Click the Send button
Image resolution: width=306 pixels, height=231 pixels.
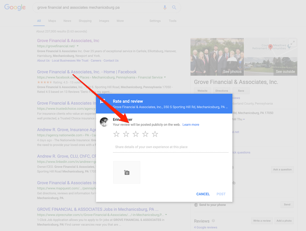point(287,204)
